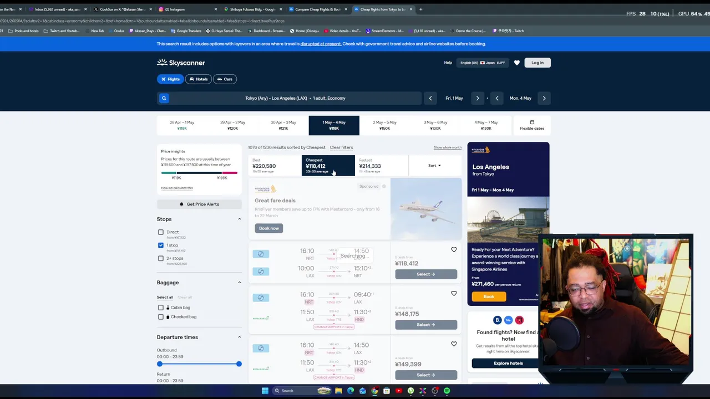Viewport: 710px width, 399px height.
Task: Click the yellow Book button in ad
Action: click(x=489, y=296)
